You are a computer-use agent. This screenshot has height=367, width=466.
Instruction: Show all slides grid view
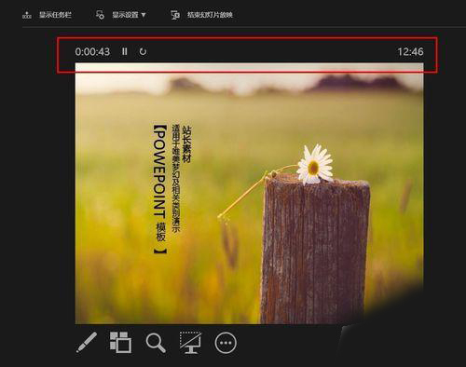pyautogui.click(x=120, y=342)
